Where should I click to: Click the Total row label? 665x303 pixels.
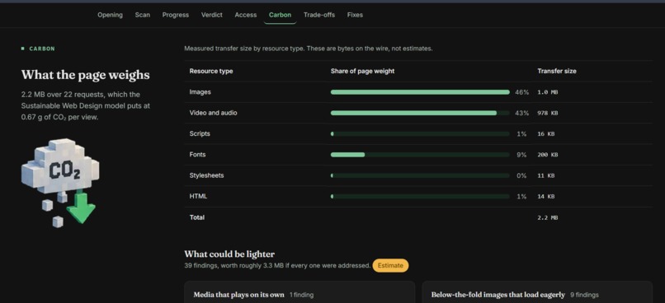coord(197,217)
